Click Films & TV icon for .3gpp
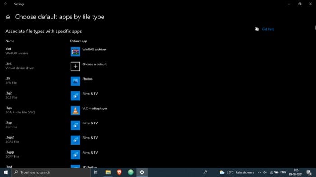316x177 pixels. [75, 155]
